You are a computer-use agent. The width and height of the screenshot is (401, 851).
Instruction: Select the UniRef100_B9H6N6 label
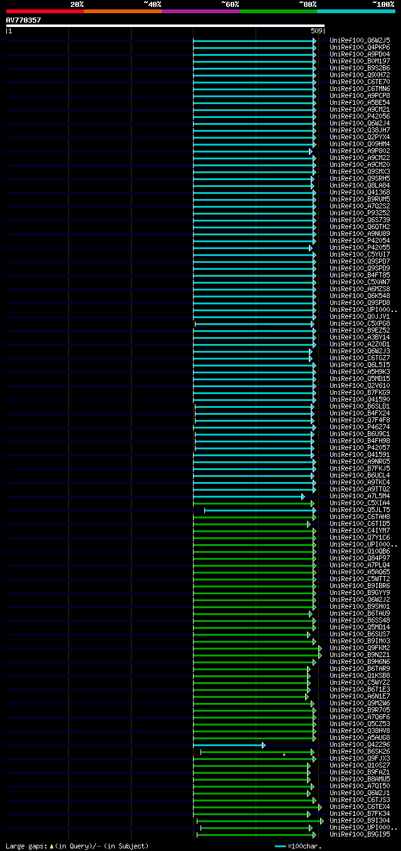coord(360,662)
